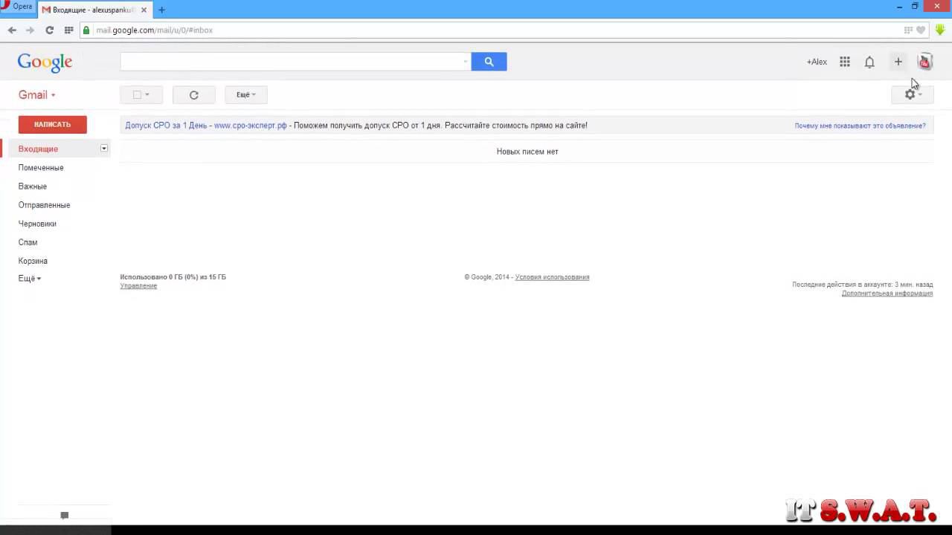Open the Opera menu button
This screenshot has width=952, height=535.
click(17, 7)
